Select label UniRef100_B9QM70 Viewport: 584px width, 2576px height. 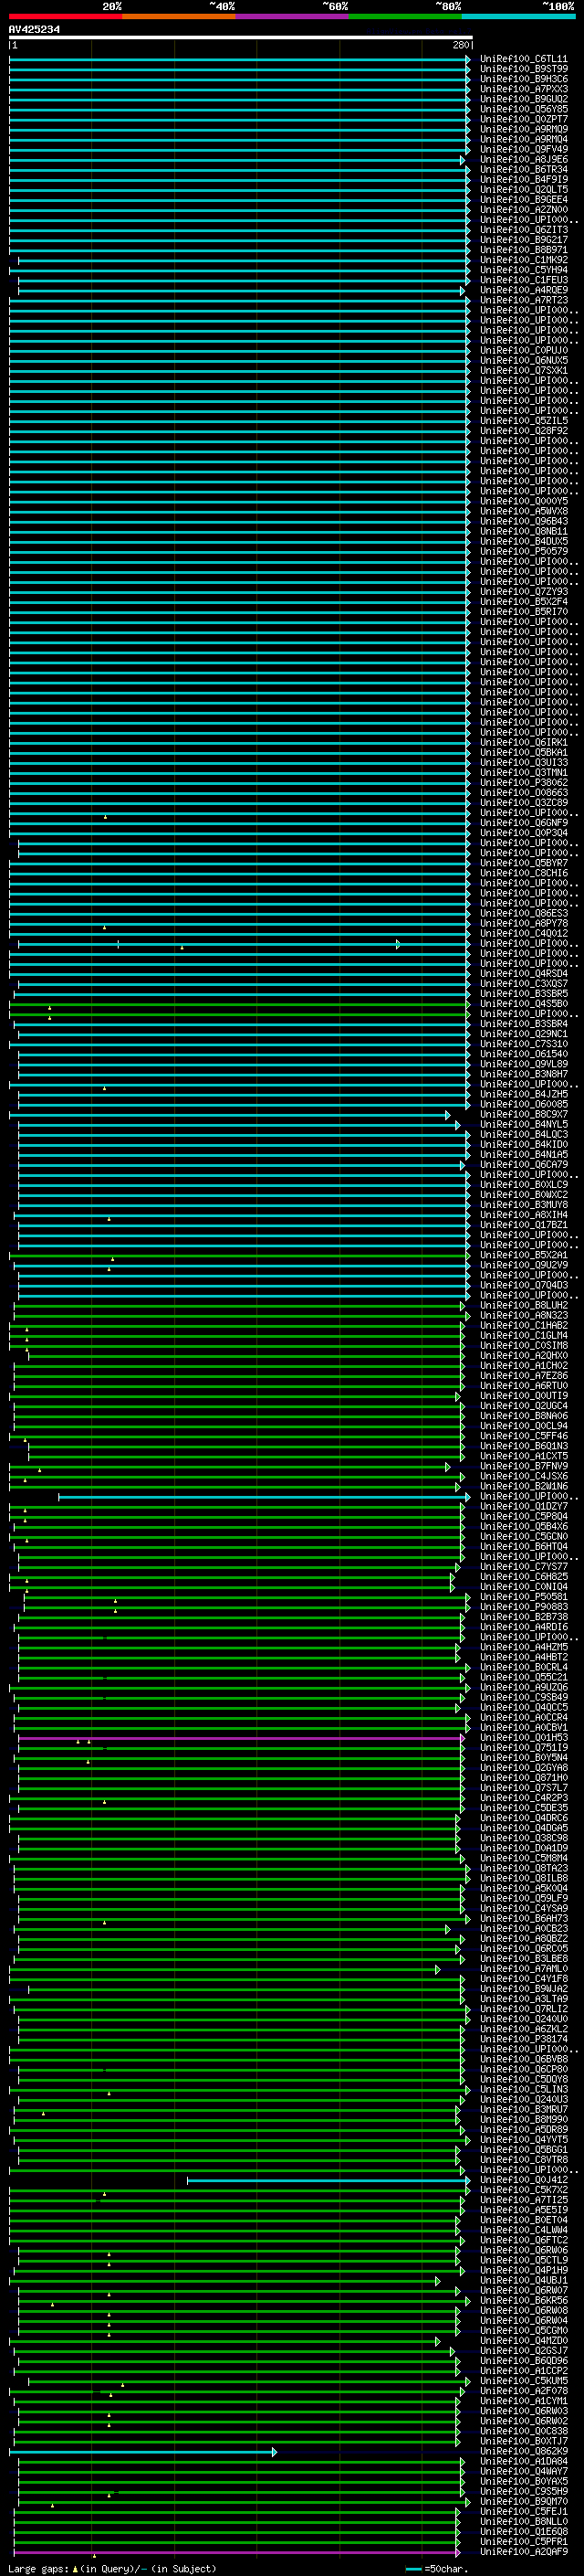coord(524,2502)
